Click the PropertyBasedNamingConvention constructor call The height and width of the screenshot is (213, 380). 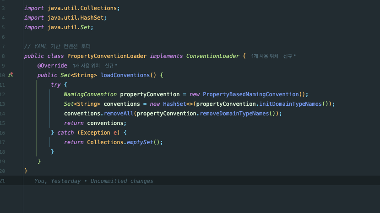(x=251, y=94)
